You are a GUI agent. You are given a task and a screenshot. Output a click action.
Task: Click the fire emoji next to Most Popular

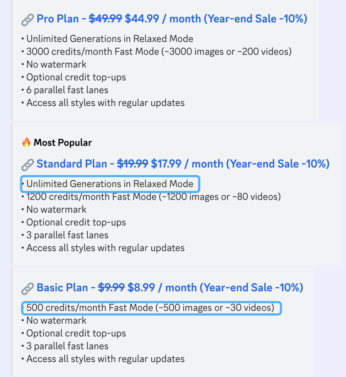coord(26,142)
